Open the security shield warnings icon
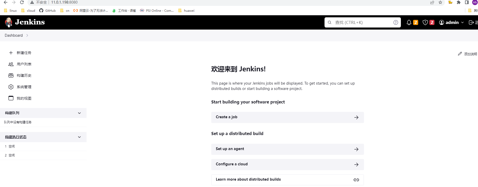Screen dimensions: 478x187 point(425,22)
